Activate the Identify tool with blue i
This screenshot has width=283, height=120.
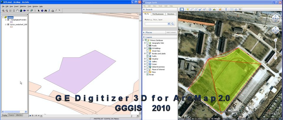(x=42, y=11)
